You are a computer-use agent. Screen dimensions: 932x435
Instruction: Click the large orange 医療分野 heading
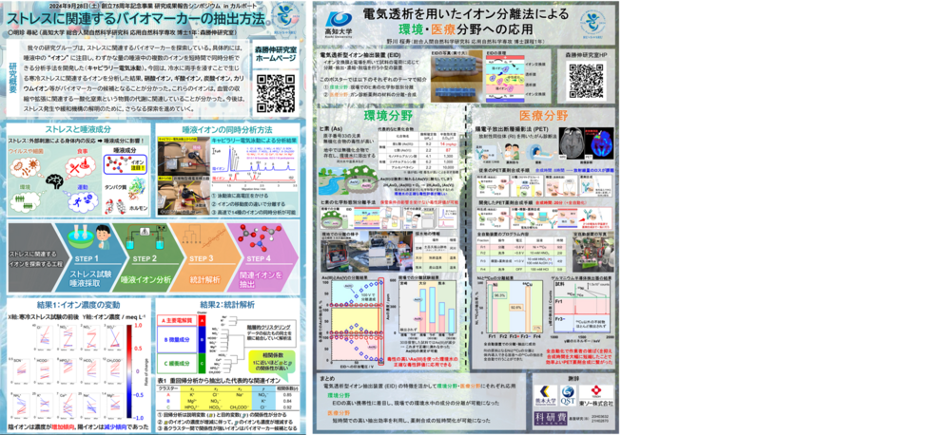(x=544, y=115)
